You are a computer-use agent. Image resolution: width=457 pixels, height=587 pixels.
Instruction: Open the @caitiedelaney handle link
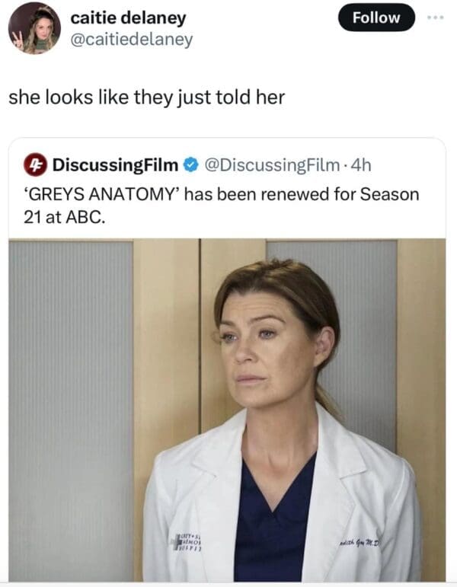coord(132,40)
